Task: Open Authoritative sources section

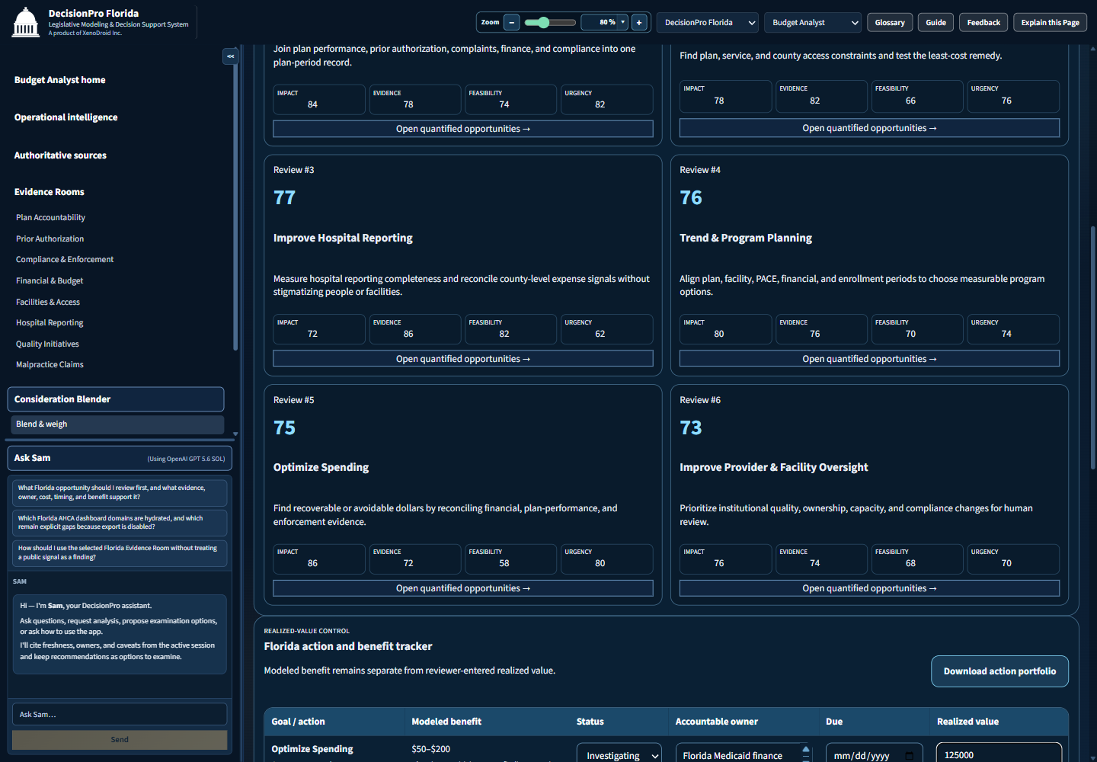Action: (x=60, y=155)
